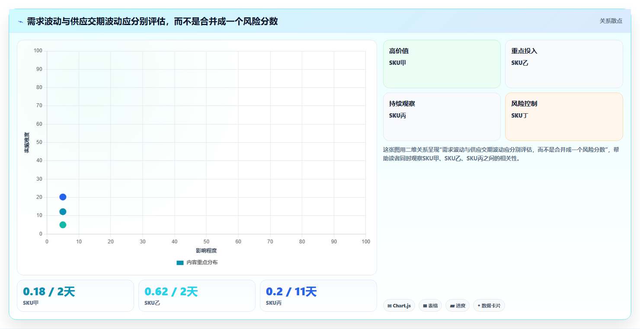Click the 数据卡片 tag chip
This screenshot has width=640, height=329.
tap(489, 306)
